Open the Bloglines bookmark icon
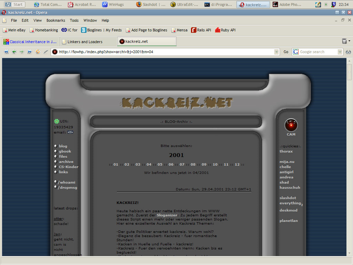 [83, 30]
